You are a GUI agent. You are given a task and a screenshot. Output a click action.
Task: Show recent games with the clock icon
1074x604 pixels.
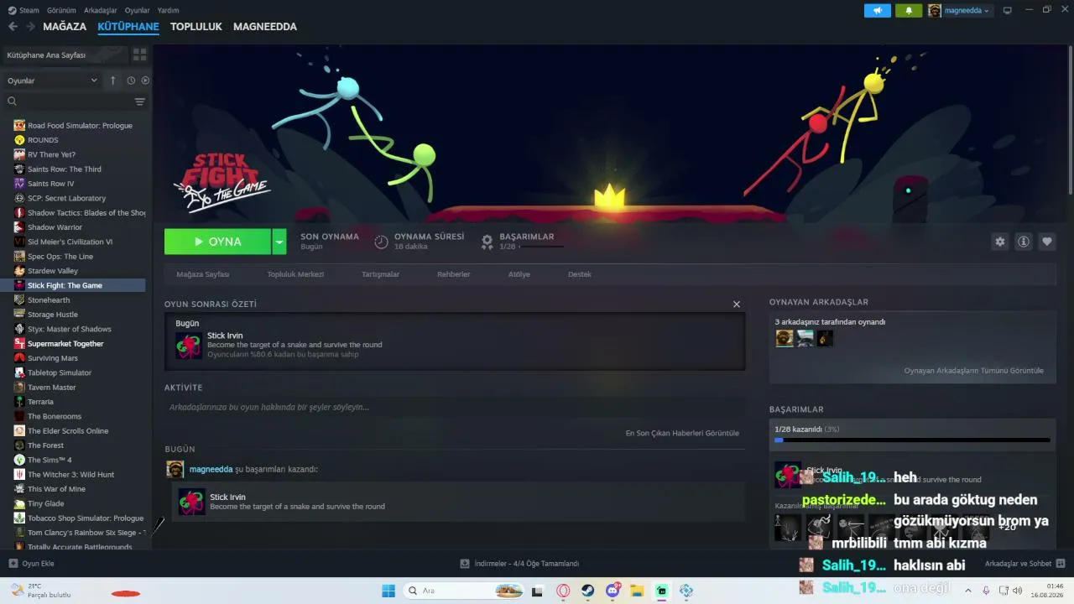point(131,81)
